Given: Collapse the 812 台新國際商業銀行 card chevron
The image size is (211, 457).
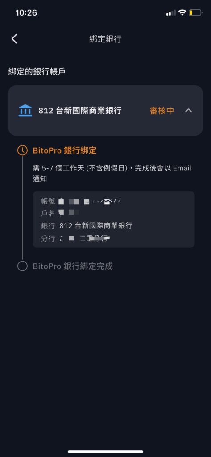Looking at the screenshot, I should [189, 111].
